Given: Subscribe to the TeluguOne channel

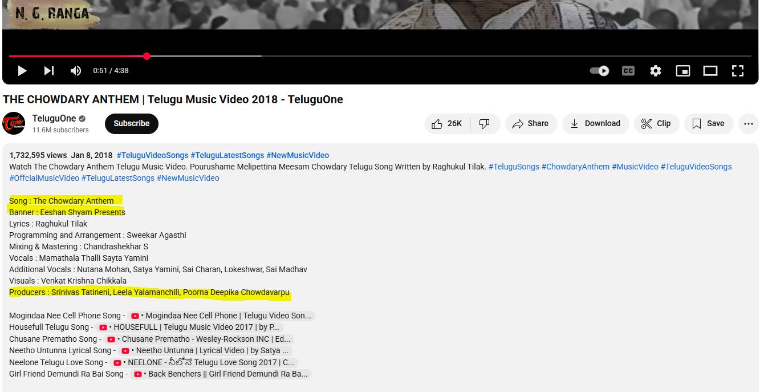Looking at the screenshot, I should 131,124.
